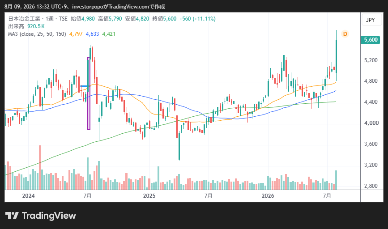The height and width of the screenshot is (229, 388).
Task: Click the 5,600 current price label
Action: tap(371, 40)
